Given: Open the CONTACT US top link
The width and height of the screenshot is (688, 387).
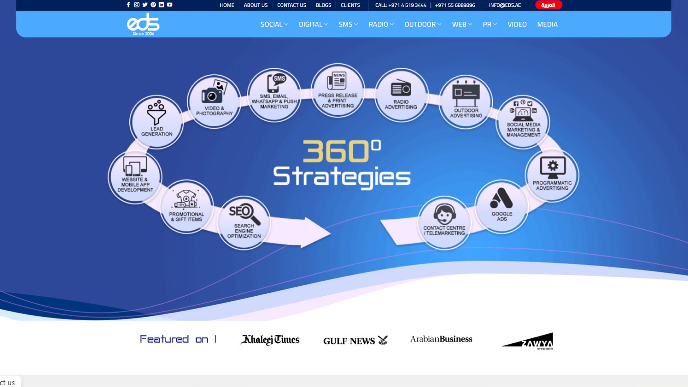Looking at the screenshot, I should click(292, 5).
